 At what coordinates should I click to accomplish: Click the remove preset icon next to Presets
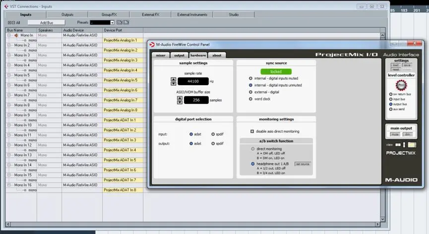point(126,22)
